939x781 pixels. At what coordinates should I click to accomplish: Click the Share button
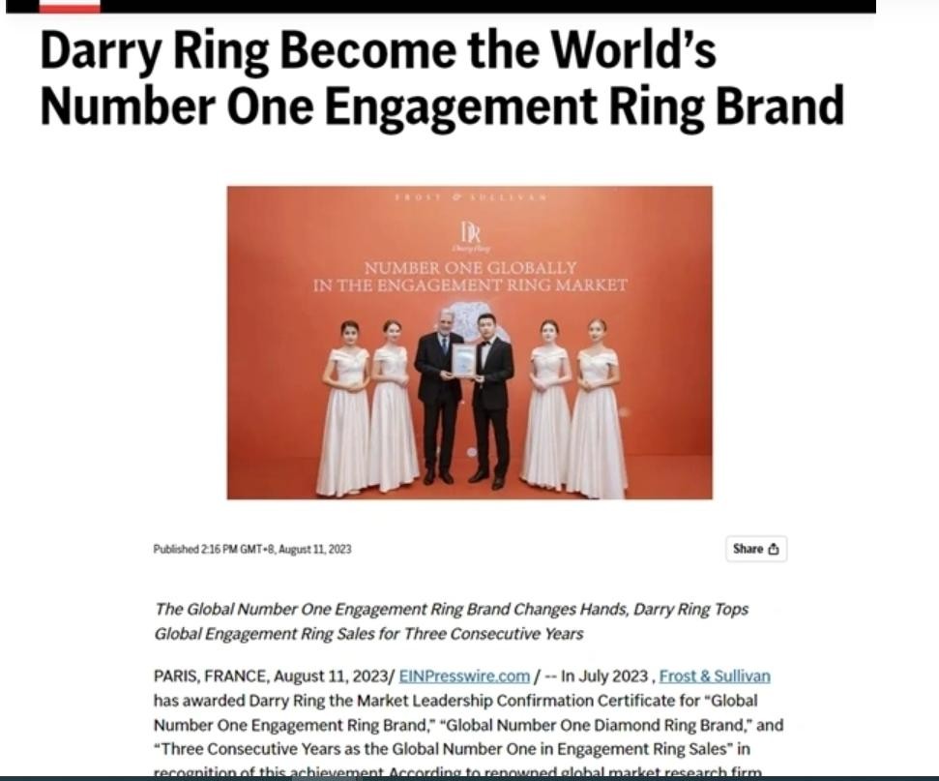tap(756, 549)
